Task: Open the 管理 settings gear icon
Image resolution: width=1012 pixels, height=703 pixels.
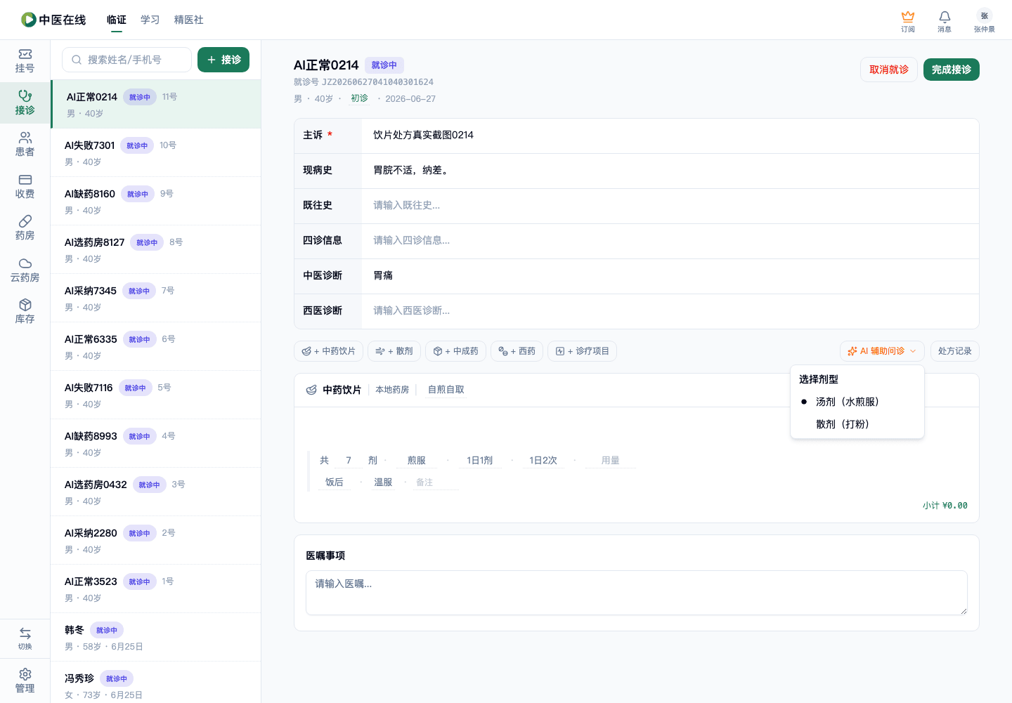Action: (25, 681)
